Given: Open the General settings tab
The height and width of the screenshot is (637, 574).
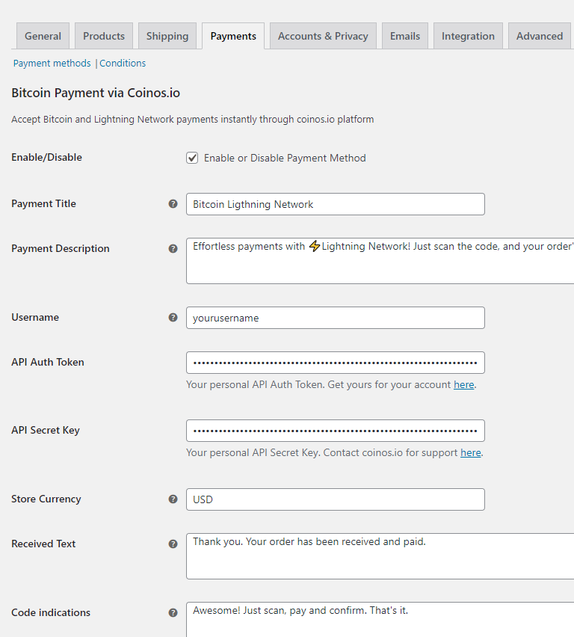Looking at the screenshot, I should pos(43,36).
